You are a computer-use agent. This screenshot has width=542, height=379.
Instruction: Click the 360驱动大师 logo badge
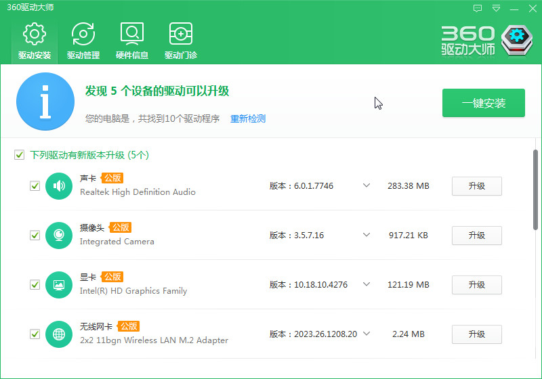point(517,40)
